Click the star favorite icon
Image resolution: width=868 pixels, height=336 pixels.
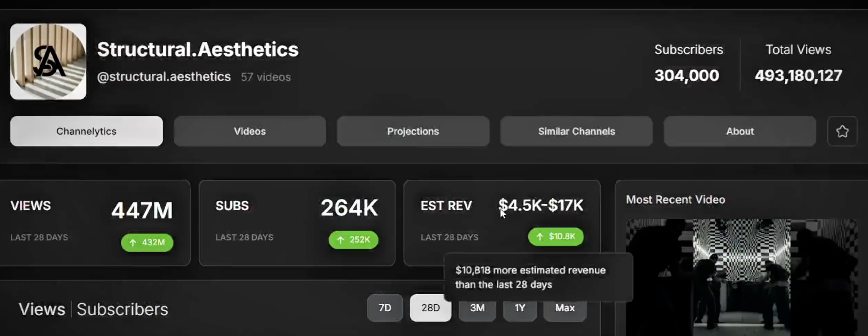tap(842, 131)
